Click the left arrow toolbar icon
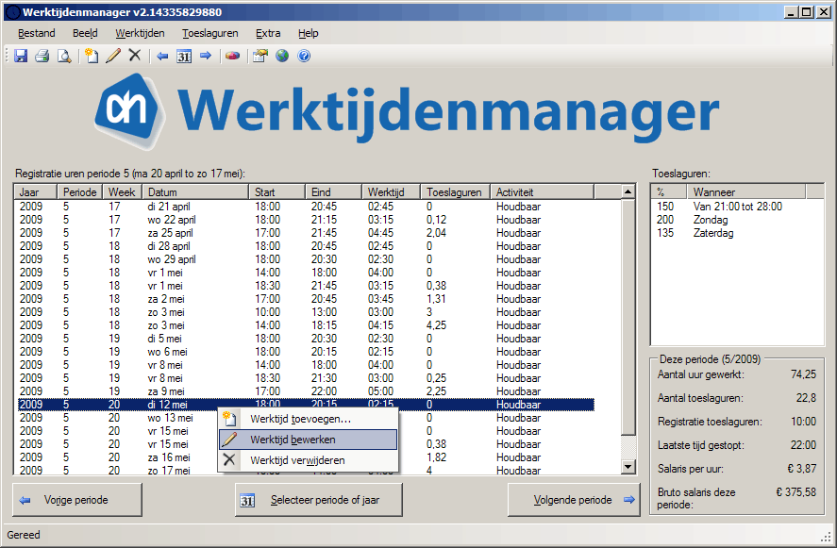Screen dimensions: 837x548 pyautogui.click(x=163, y=56)
